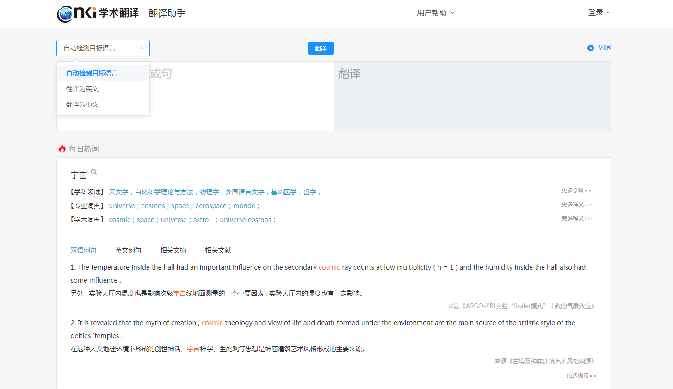Click 'aerospace' translation link
Image resolution: width=673 pixels, height=389 pixels.
pos(211,206)
